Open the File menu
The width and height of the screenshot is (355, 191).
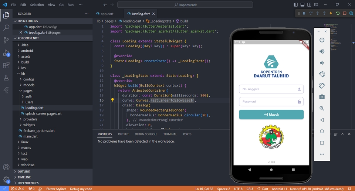coord(14,4)
